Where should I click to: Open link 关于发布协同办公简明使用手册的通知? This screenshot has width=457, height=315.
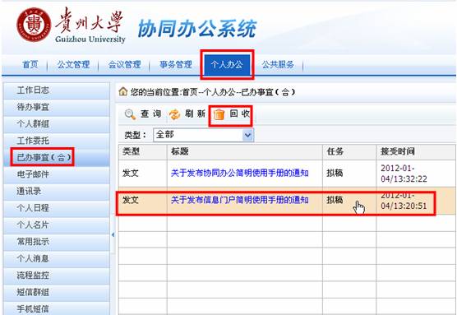pos(239,173)
